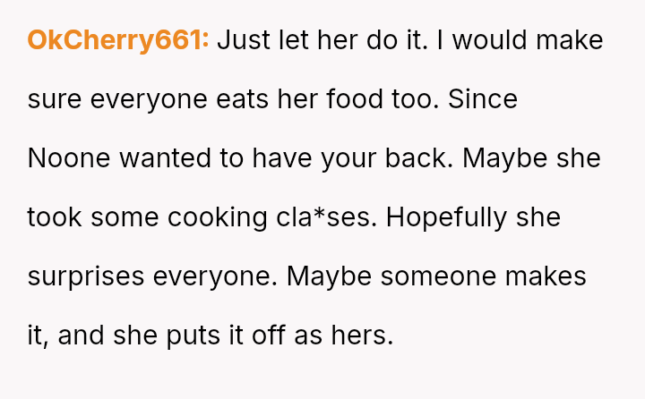Click the censored word "cla*ses"
The image size is (645, 399).
[x=326, y=217]
